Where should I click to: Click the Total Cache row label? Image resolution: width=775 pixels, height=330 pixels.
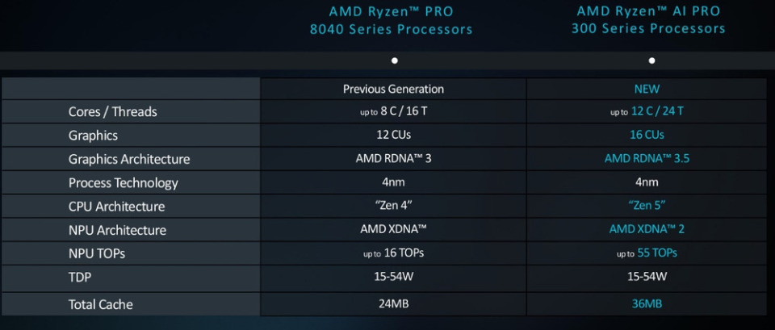pyautogui.click(x=100, y=304)
